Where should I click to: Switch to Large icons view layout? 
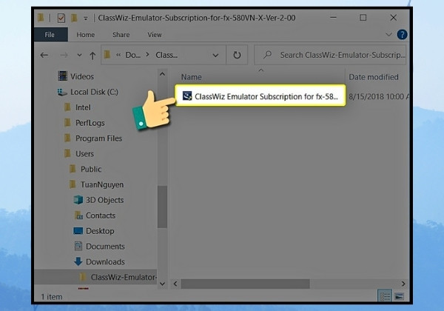click(x=400, y=296)
